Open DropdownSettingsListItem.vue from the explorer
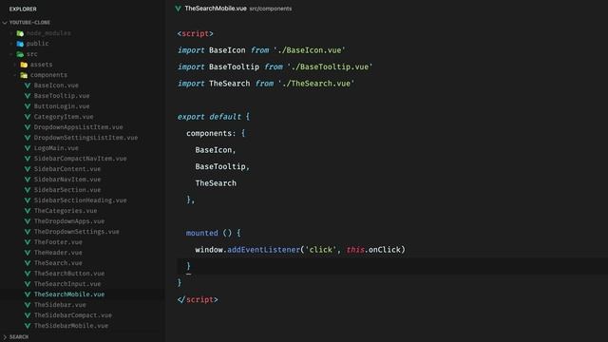Image resolution: width=608 pixels, height=342 pixels. tap(85, 138)
